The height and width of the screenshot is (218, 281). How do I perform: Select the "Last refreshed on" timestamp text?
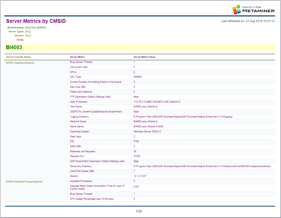click(248, 21)
